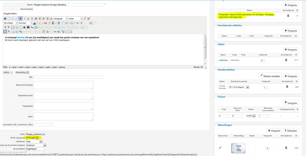This screenshot has width=306, height=156.
Task: Click the redo icon in the editor
Action: coord(16,18)
